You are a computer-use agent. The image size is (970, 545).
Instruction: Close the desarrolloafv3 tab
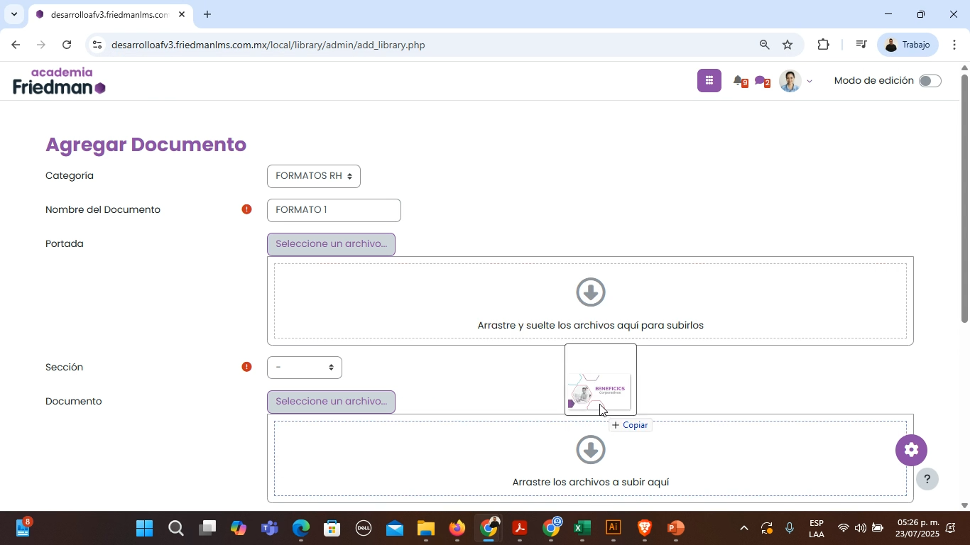click(x=182, y=14)
